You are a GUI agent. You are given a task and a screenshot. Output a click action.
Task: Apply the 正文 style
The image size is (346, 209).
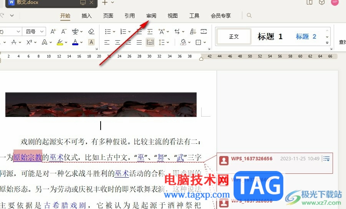coord(234,36)
